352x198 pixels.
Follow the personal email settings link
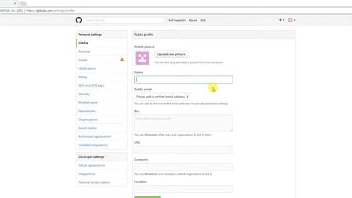(x=214, y=104)
